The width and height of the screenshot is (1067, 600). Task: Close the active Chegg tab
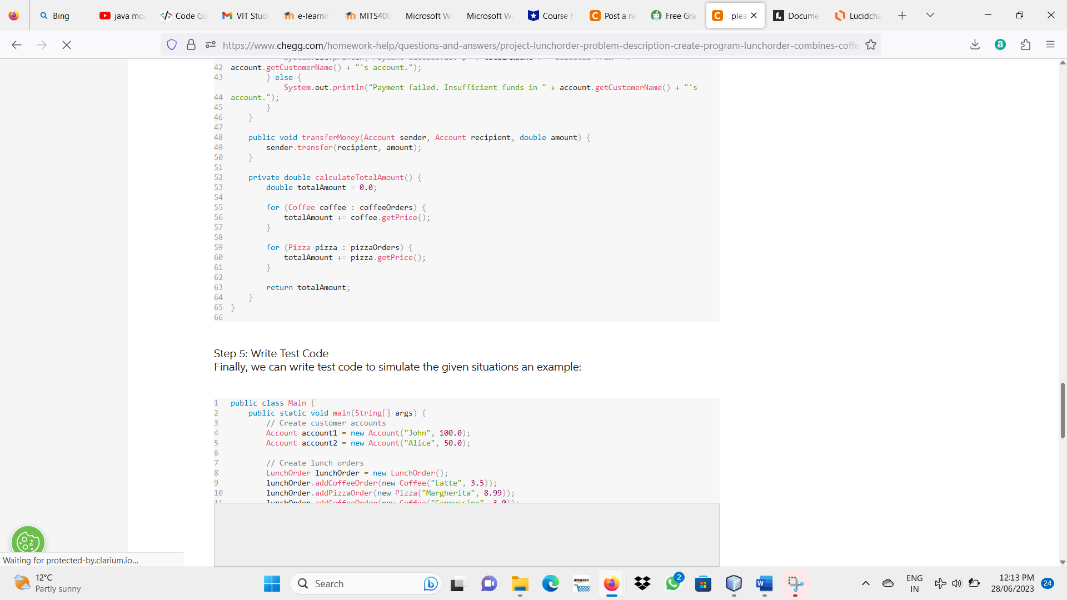click(x=754, y=16)
